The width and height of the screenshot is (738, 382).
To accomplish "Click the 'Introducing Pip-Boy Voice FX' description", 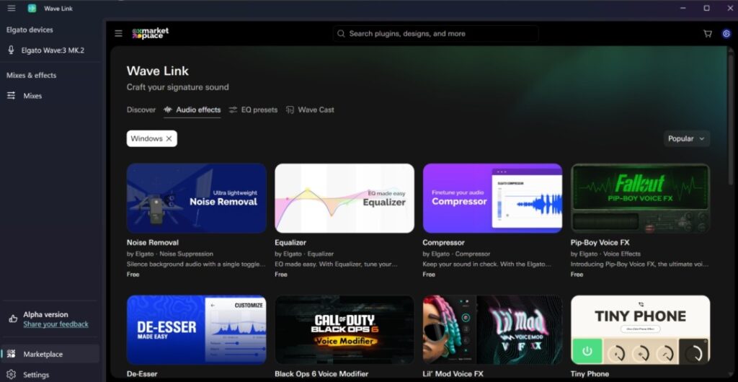I will [639, 264].
